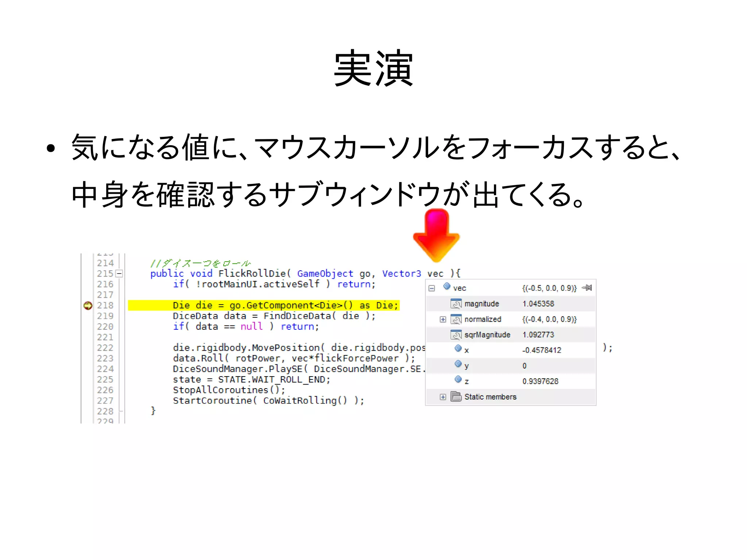Screen dimensions: 747x560
Task: Click line number 228 in the gutter
Action: [105, 411]
